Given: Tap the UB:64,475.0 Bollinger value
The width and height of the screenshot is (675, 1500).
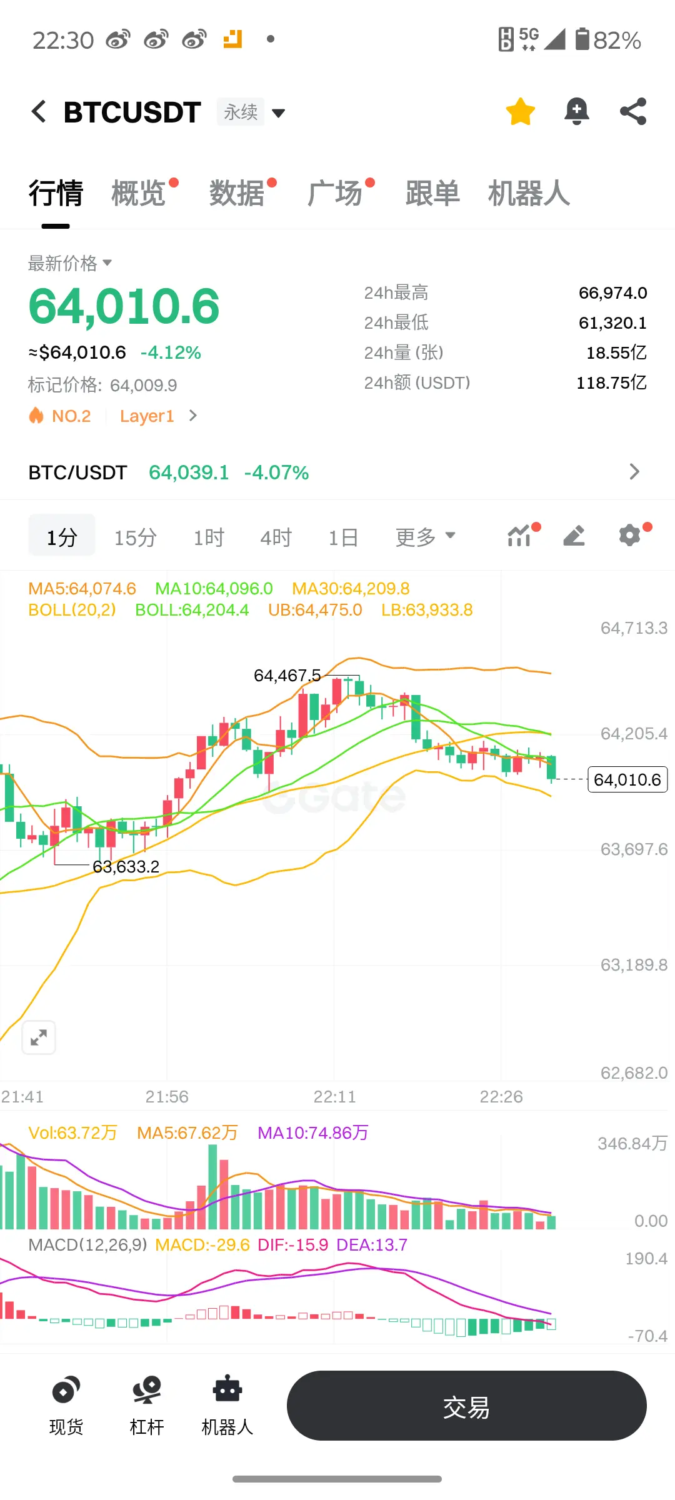Looking at the screenshot, I should [x=315, y=610].
